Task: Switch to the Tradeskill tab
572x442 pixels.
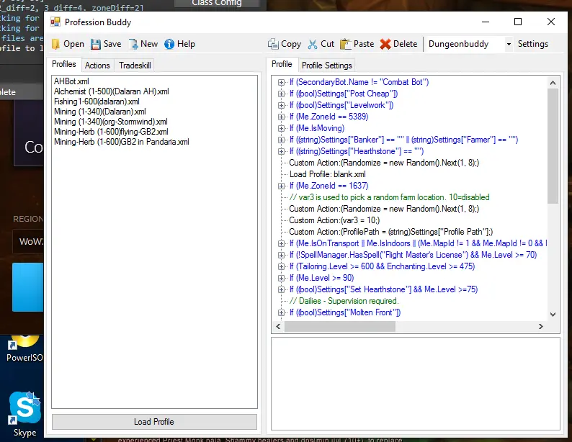Action: tap(135, 66)
